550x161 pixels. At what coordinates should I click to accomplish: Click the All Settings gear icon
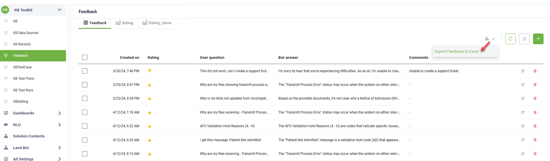[x=6, y=159]
